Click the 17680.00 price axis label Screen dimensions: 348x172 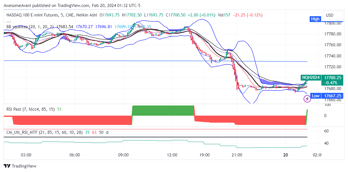tap(333, 89)
